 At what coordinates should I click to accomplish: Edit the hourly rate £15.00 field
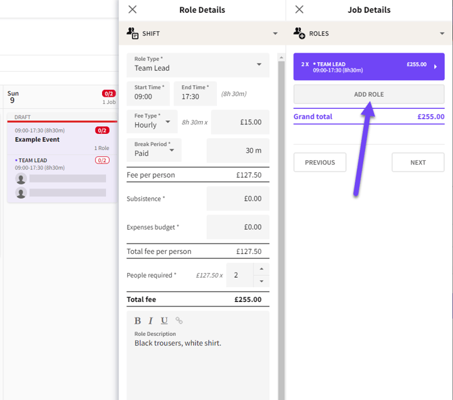pos(240,122)
